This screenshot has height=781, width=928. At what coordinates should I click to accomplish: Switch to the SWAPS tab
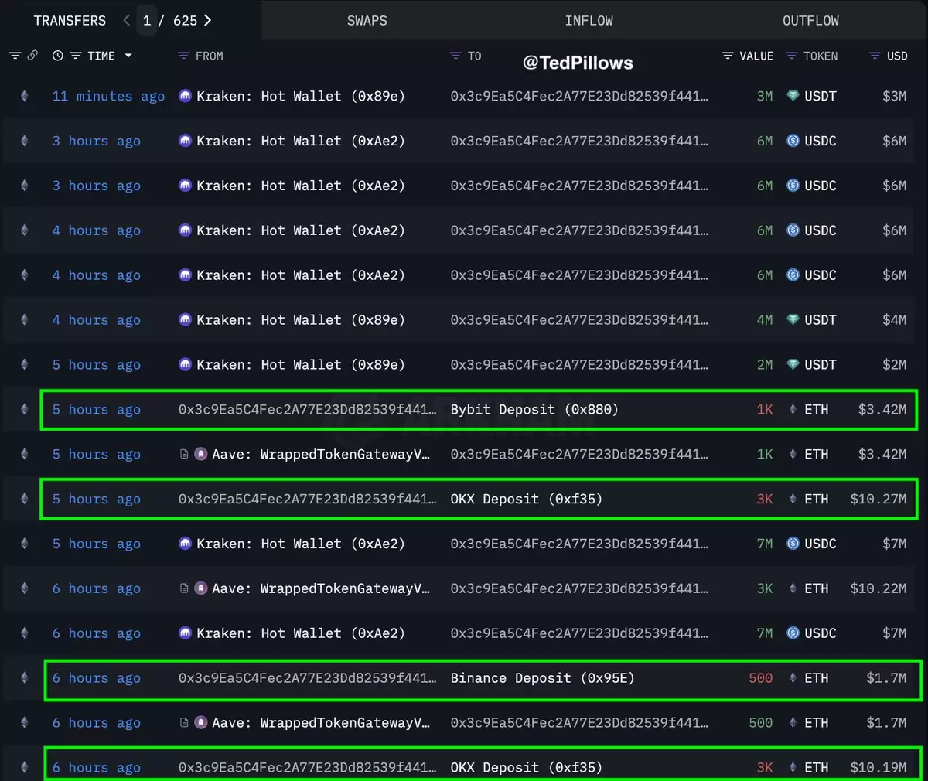point(367,21)
